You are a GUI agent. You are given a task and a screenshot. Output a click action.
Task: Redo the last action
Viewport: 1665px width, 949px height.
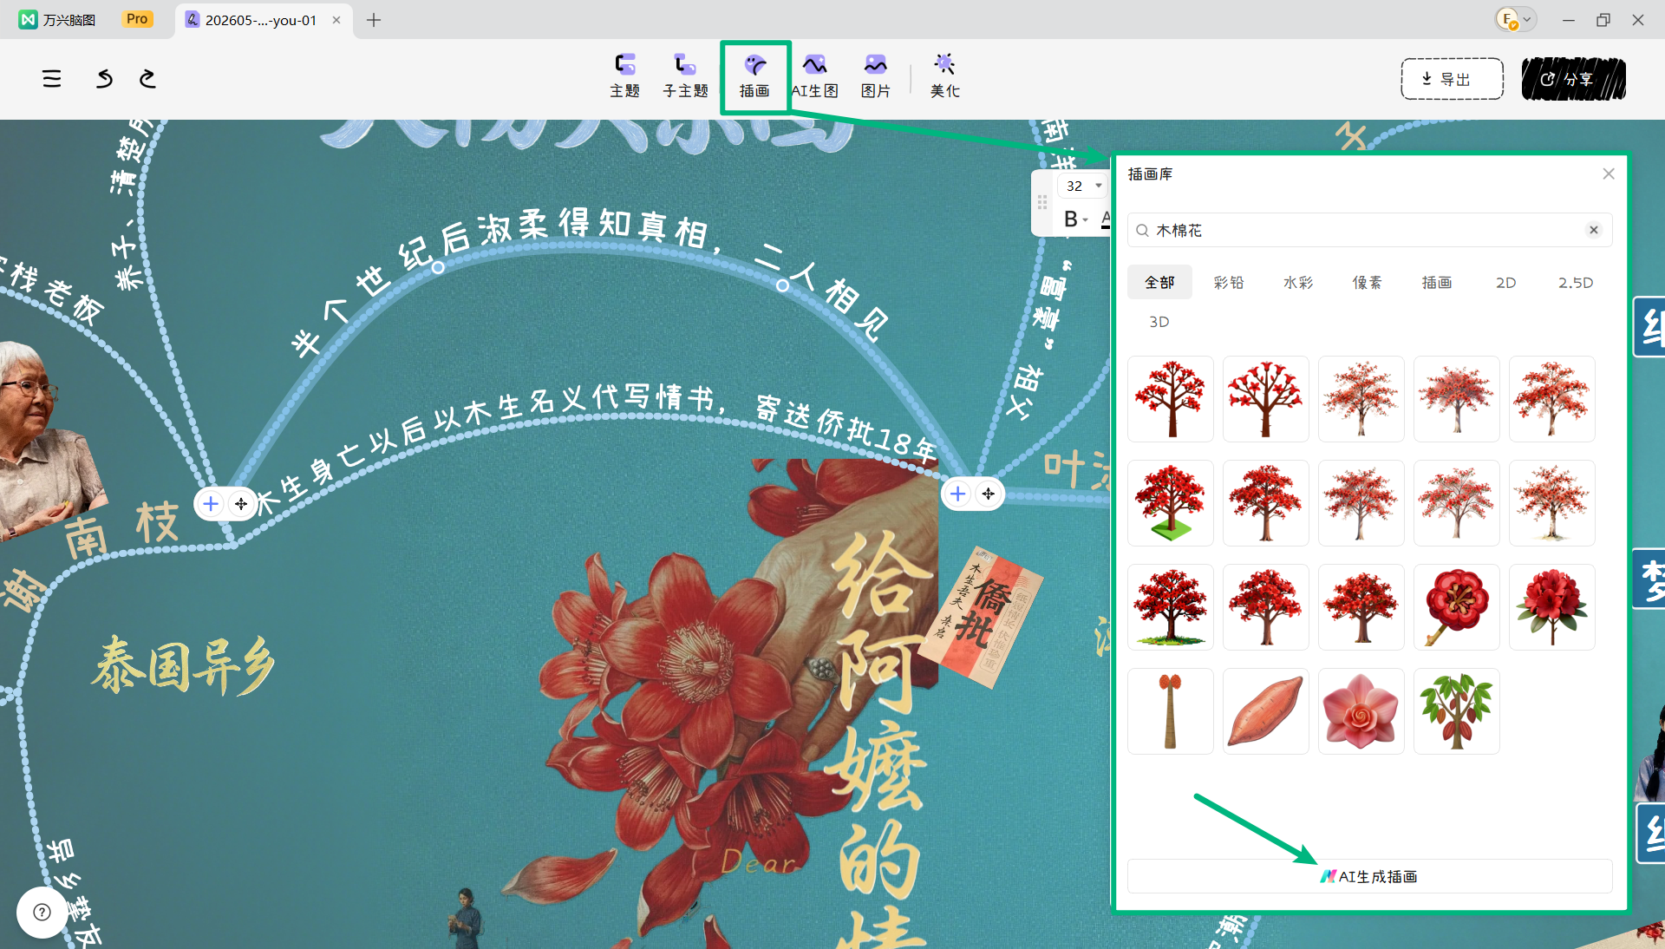pos(147,79)
